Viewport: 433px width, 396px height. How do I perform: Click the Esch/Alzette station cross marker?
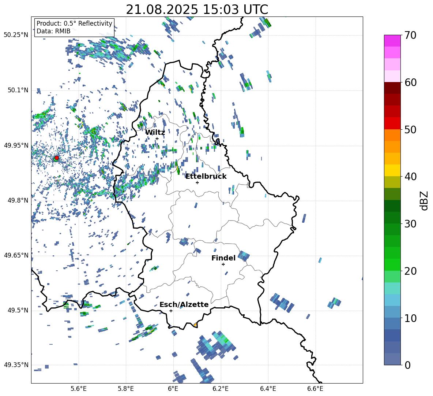click(x=171, y=311)
